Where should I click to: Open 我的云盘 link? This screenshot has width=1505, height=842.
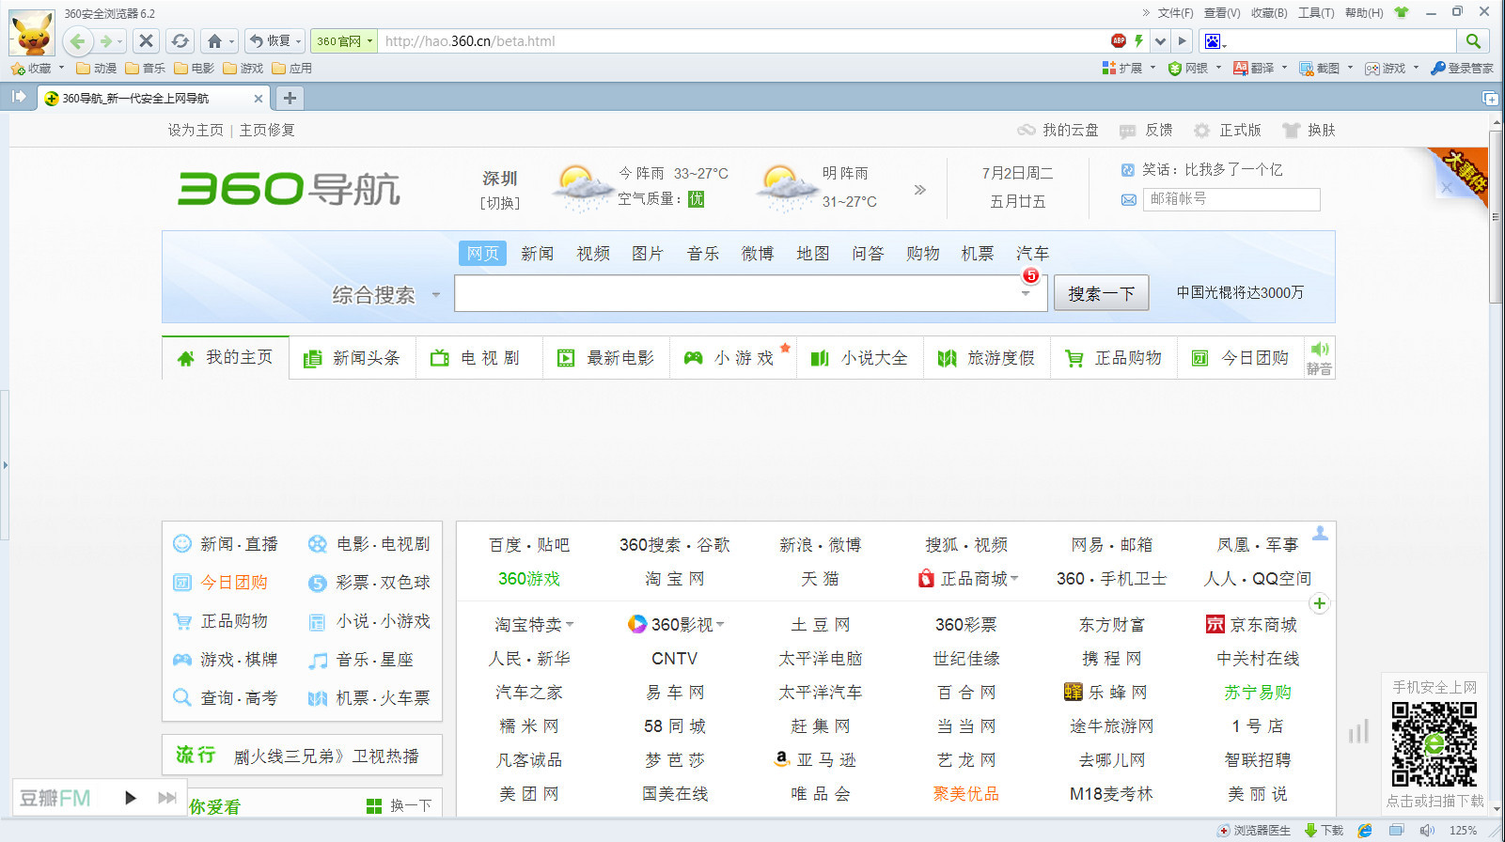[x=1058, y=131]
